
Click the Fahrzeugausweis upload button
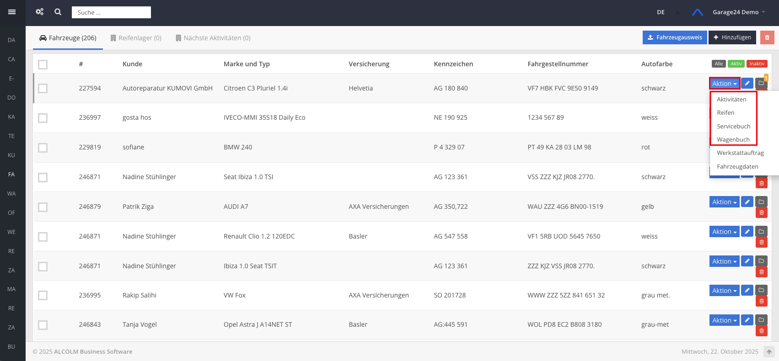(x=675, y=37)
